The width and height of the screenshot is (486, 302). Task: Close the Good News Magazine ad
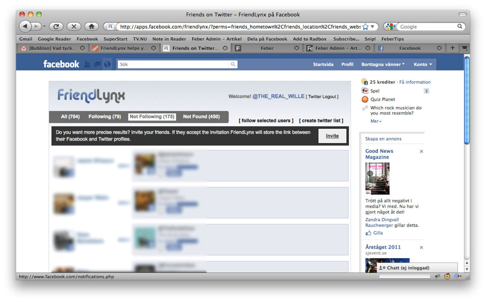point(421,152)
